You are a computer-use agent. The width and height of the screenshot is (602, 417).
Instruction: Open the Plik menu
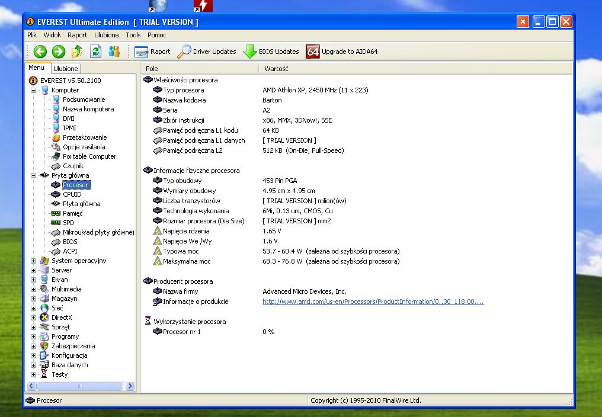(x=32, y=35)
